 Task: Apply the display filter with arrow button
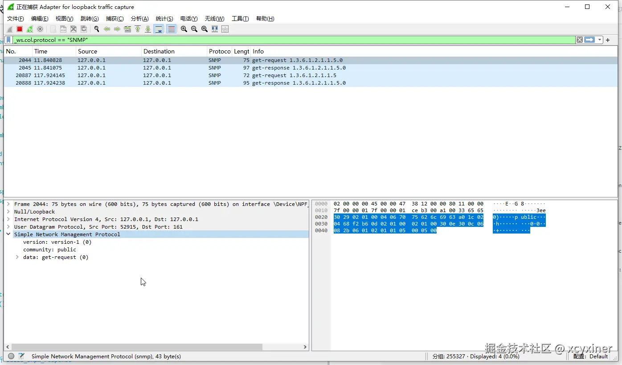[589, 40]
